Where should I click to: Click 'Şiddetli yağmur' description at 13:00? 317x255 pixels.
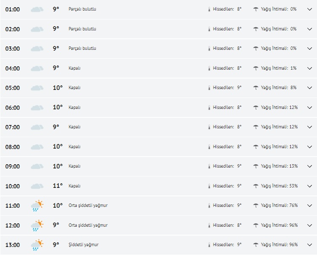pos(84,245)
